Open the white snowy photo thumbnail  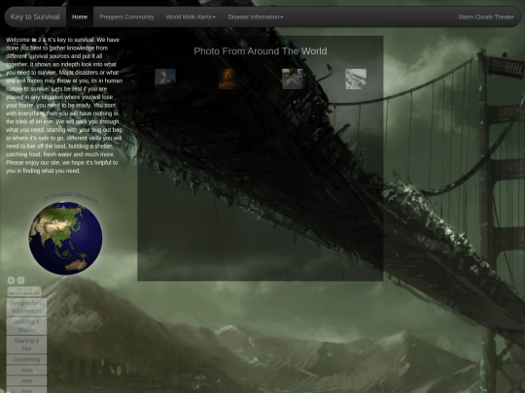(356, 79)
